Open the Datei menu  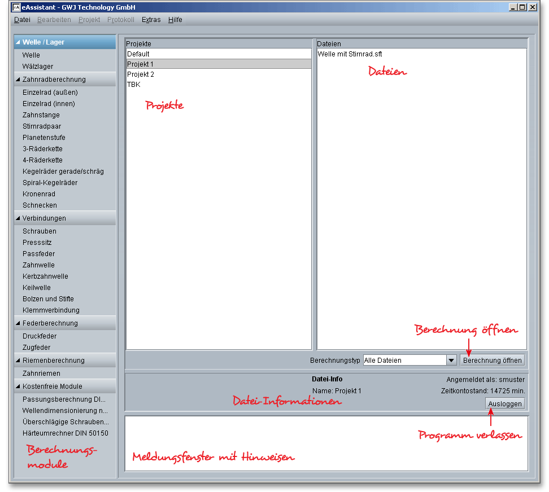click(22, 20)
